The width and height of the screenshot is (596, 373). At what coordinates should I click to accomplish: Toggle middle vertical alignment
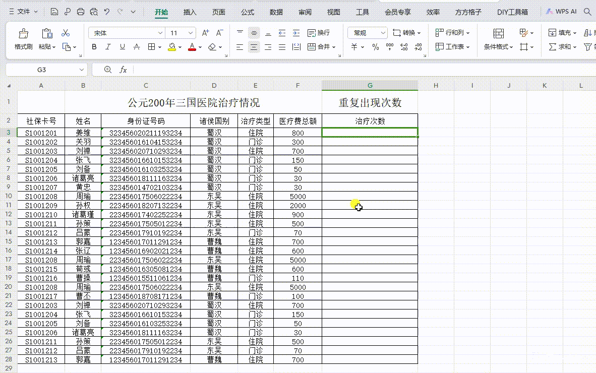[254, 33]
